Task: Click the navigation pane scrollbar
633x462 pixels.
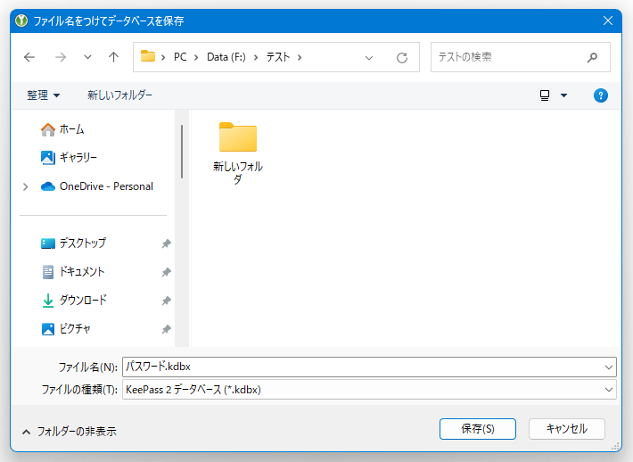Action: (x=182, y=152)
